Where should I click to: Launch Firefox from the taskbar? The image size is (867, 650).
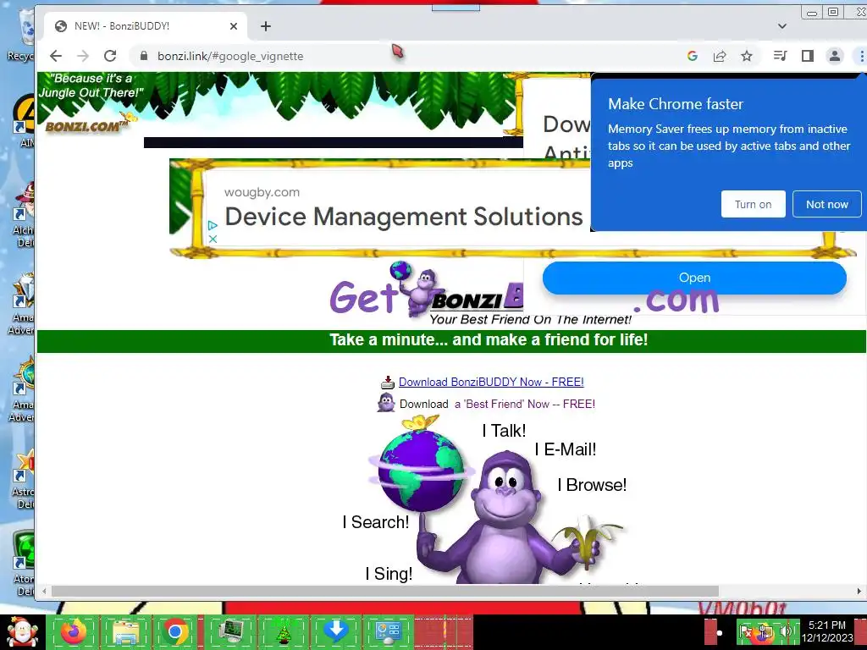pyautogui.click(x=74, y=631)
